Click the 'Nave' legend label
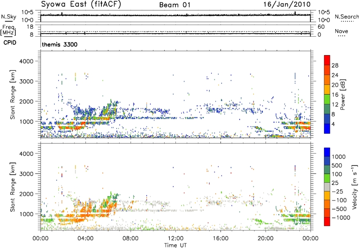 click(x=341, y=31)
